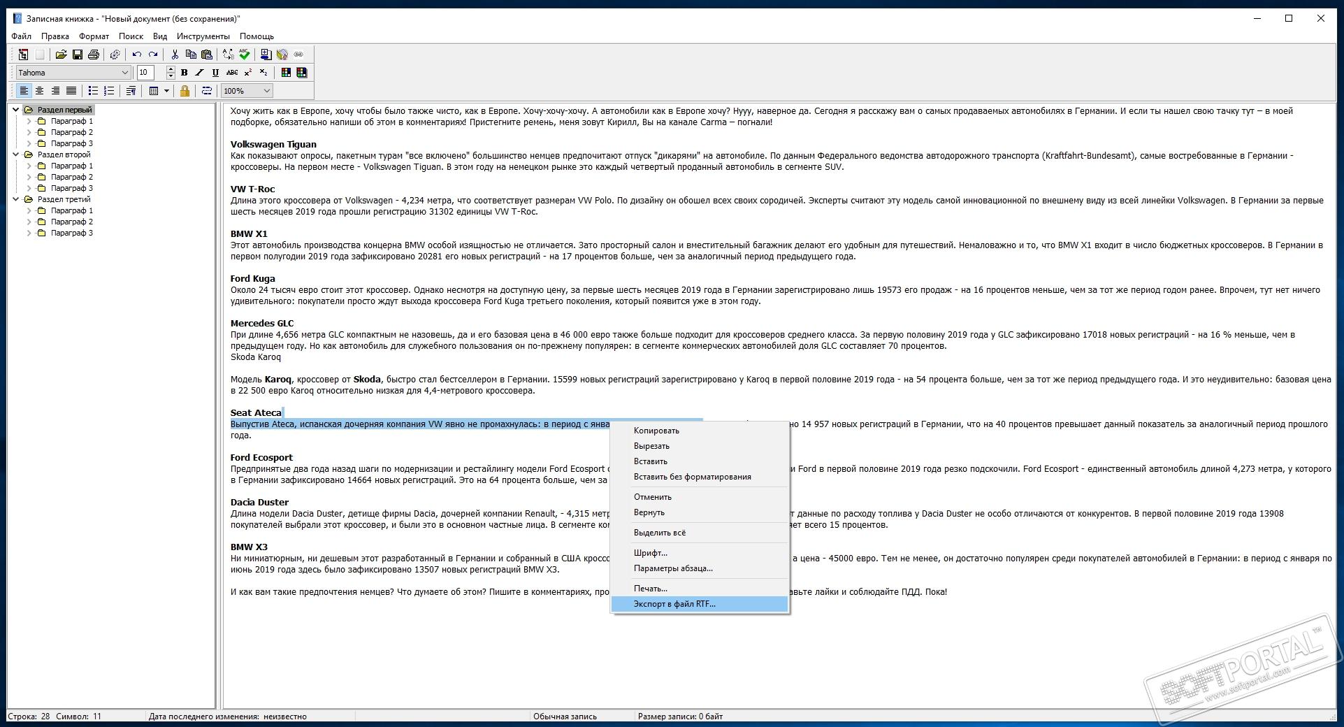Viewport: 1344px width, 727px height.
Task: Open the text color palette
Action: tap(286, 72)
